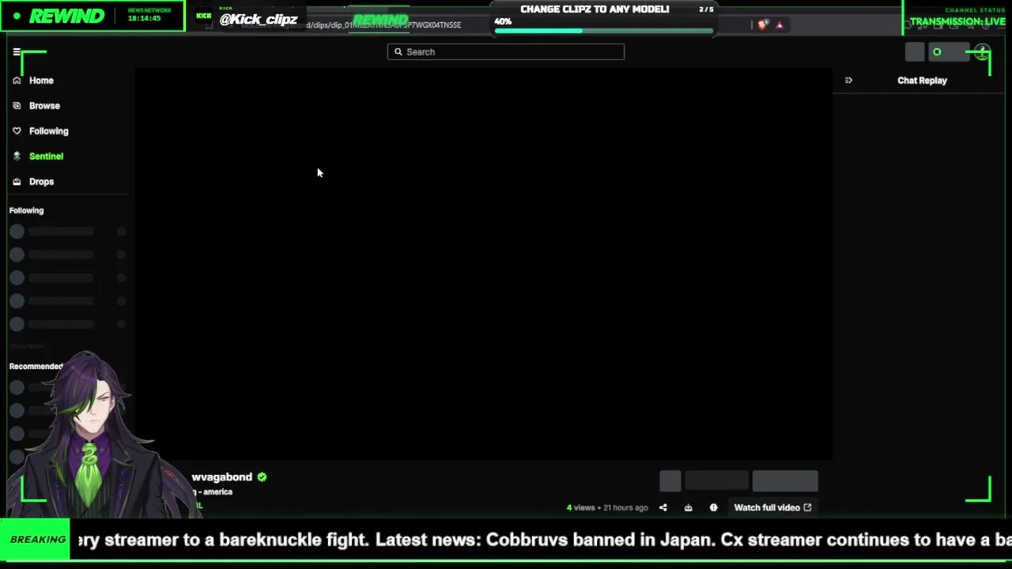
Task: Click the Chat Replay heading
Action: pyautogui.click(x=922, y=81)
